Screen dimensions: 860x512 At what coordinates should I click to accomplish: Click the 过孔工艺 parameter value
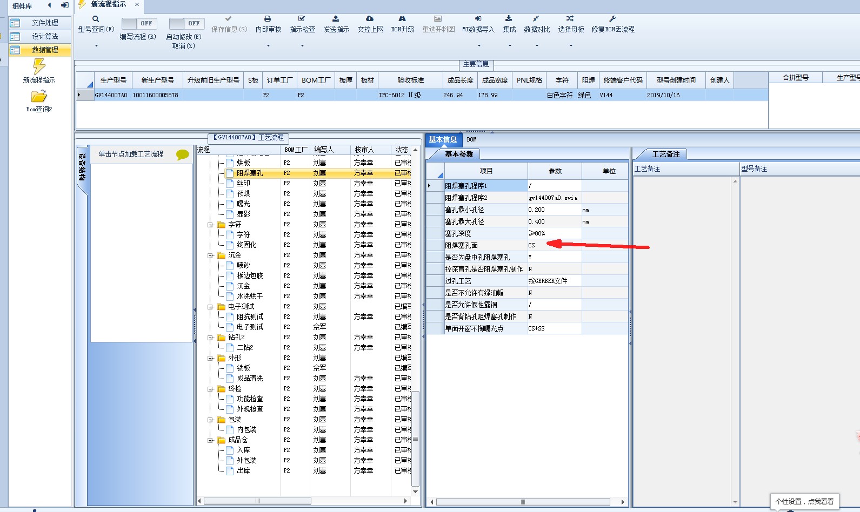(555, 281)
